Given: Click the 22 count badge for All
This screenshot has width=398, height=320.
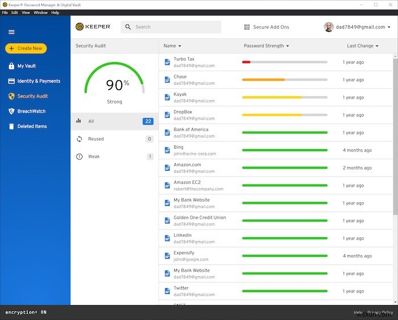Looking at the screenshot, I should [x=148, y=121].
